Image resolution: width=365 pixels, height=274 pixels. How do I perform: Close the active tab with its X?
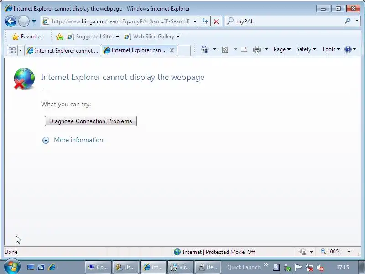(x=172, y=50)
